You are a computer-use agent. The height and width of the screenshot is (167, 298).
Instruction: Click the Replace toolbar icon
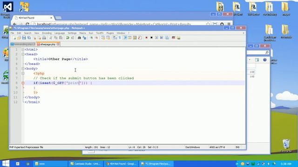click(x=84, y=38)
